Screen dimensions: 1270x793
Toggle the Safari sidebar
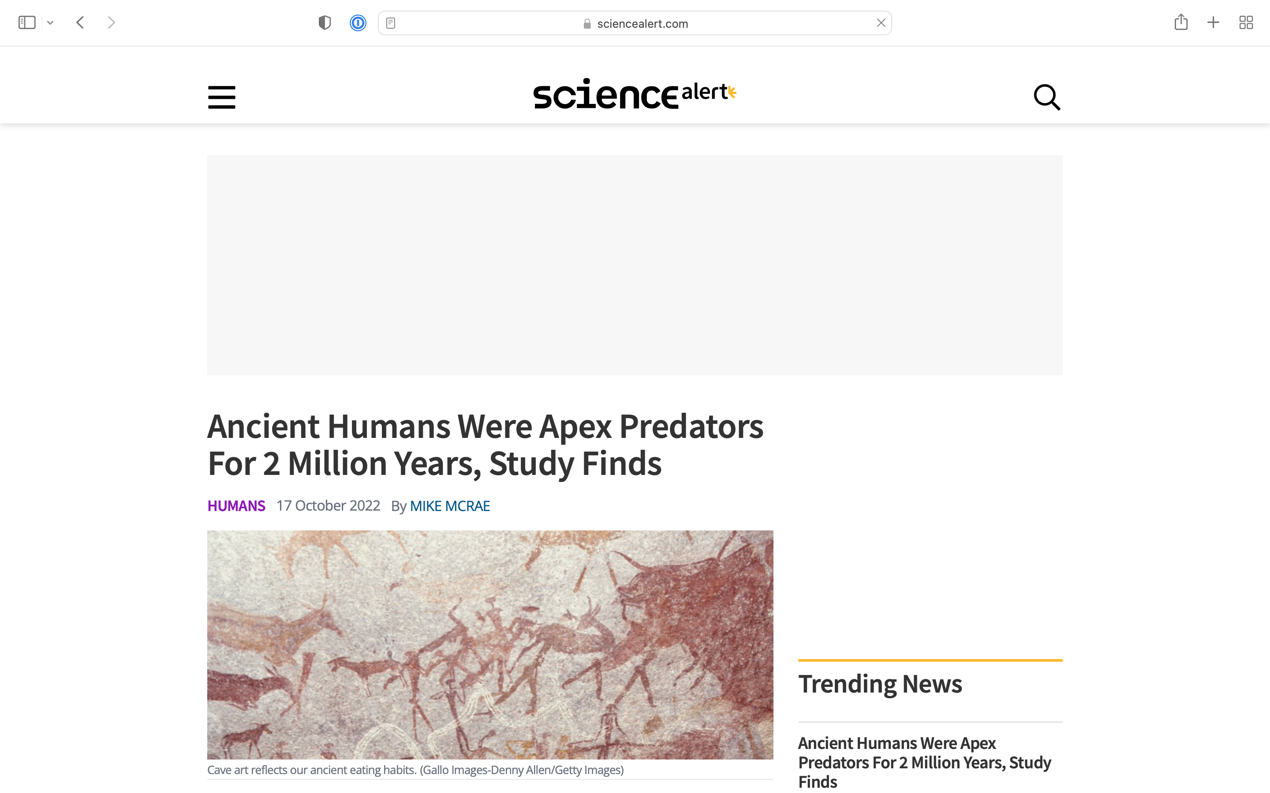tap(27, 22)
